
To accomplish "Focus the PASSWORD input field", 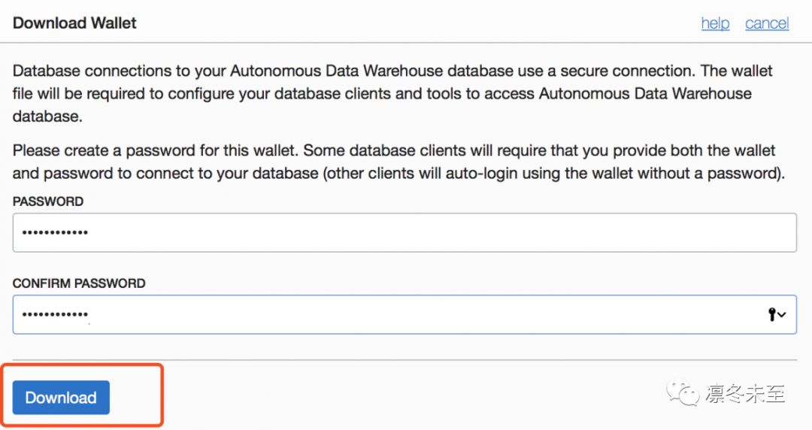I will (404, 233).
